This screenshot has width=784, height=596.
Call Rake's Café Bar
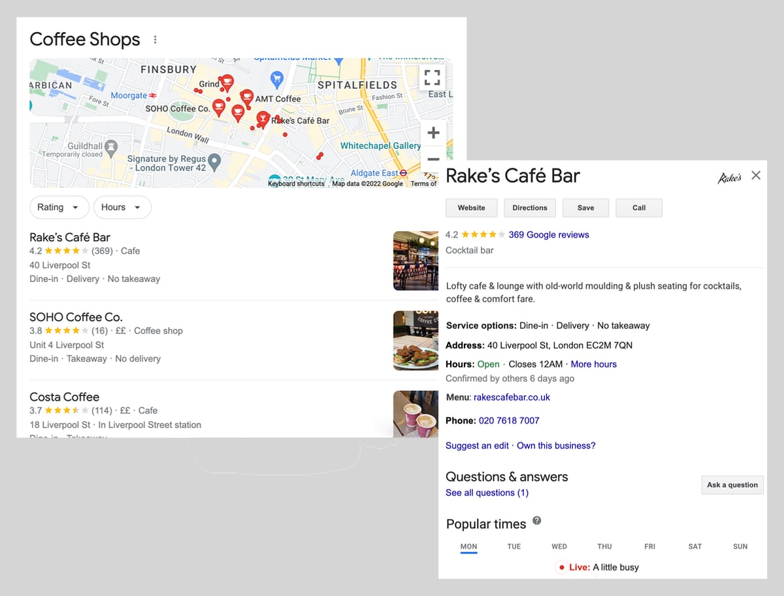(x=639, y=208)
